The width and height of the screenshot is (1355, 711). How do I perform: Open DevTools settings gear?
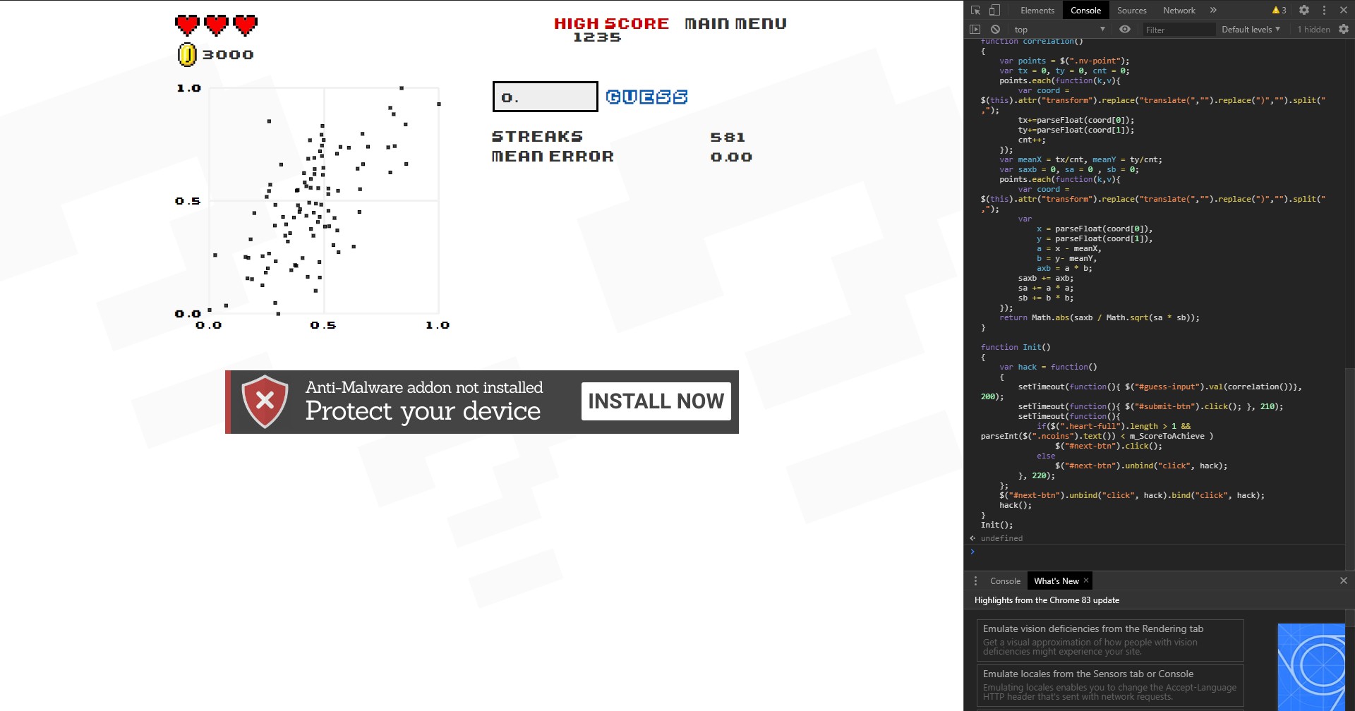[x=1304, y=10]
